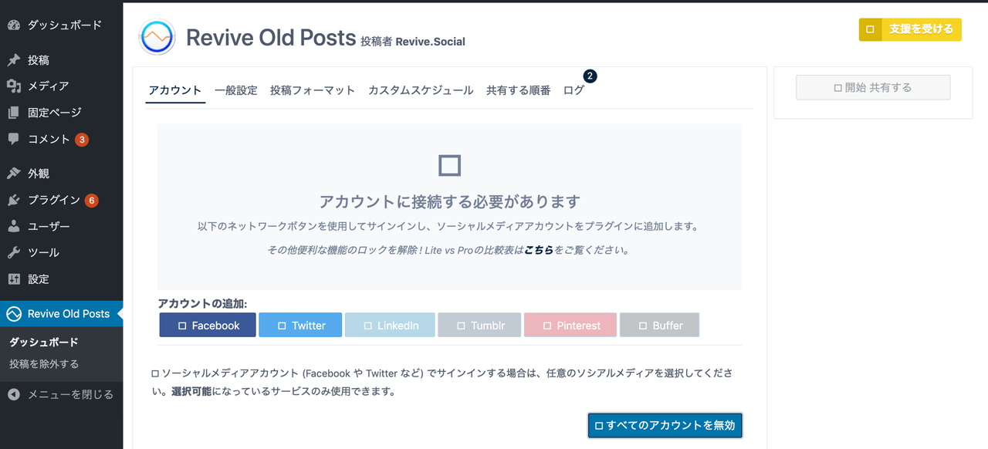Open the ダッシュボード submenu under Revive Old Posts
The height and width of the screenshot is (449, 988).
pyautogui.click(x=44, y=343)
